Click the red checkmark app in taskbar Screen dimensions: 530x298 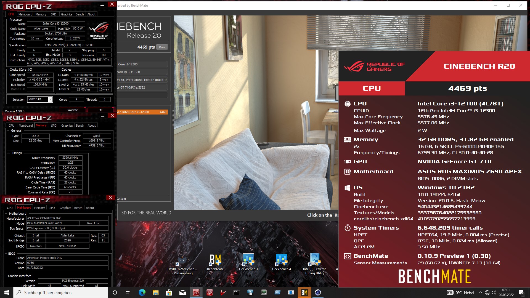(223, 292)
